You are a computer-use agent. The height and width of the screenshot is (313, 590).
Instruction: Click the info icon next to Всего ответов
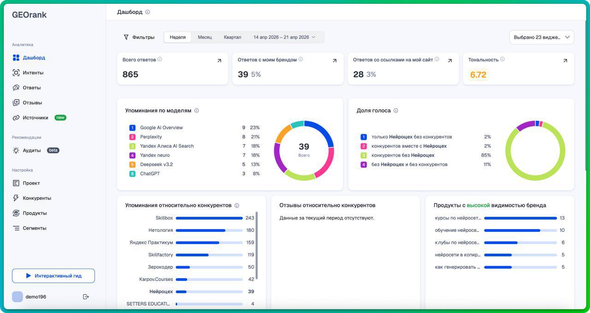(160, 59)
